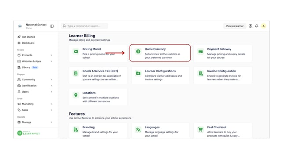This screenshot has height=159, width=283.
Task: Select Products menu label
Action: [x=27, y=55]
